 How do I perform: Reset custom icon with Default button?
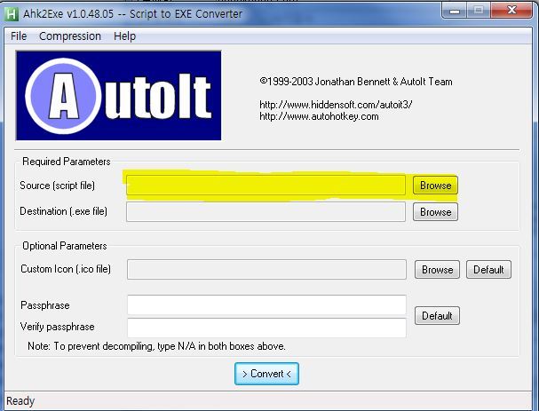click(488, 270)
